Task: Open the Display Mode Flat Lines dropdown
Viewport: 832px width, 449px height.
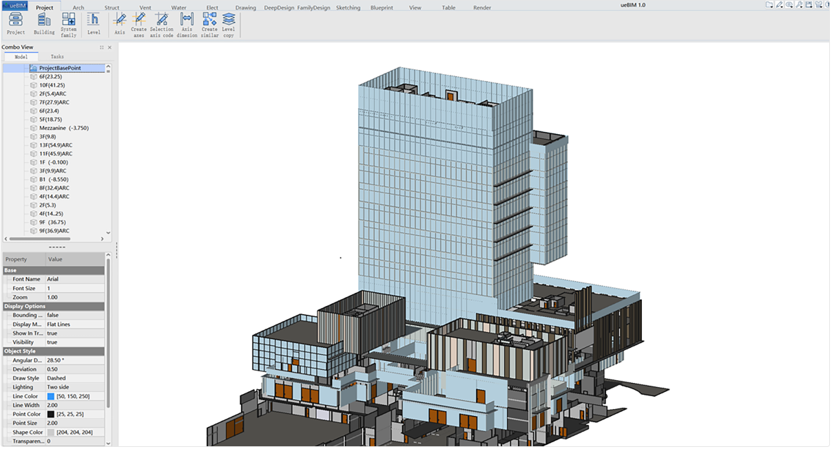Action: tap(59, 324)
